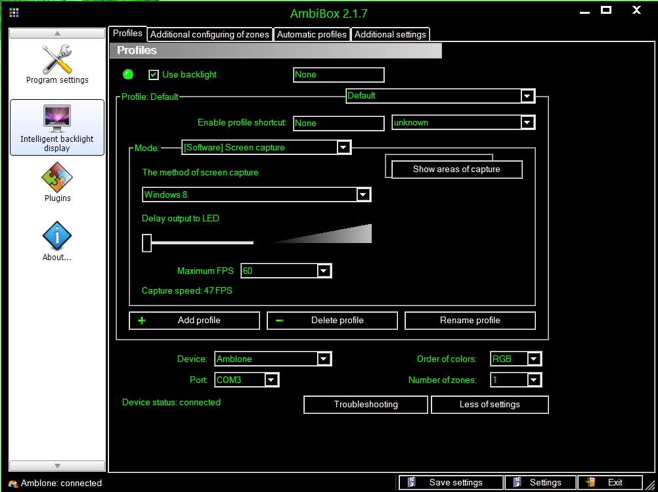
Task: Select Intelligent backlight display icon
Action: coord(57,119)
